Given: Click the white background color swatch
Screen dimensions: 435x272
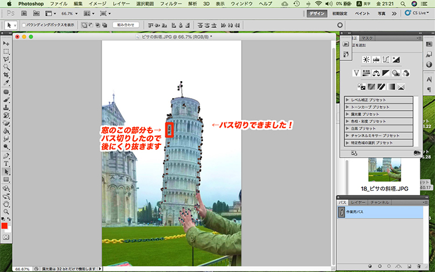Looking at the screenshot, I should click(9, 230).
